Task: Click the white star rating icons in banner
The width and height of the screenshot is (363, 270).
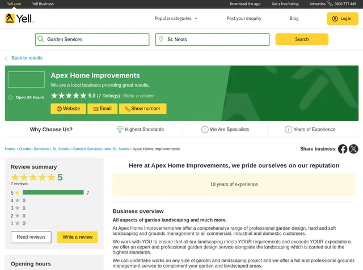Action: [69, 96]
